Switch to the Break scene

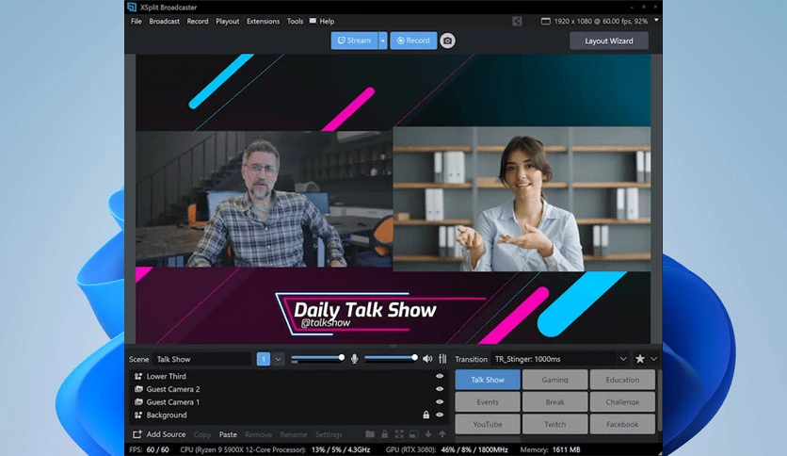click(x=554, y=401)
